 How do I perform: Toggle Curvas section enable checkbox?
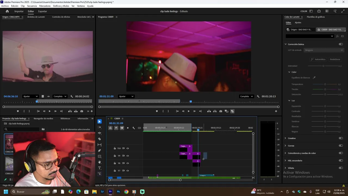[x=341, y=146]
